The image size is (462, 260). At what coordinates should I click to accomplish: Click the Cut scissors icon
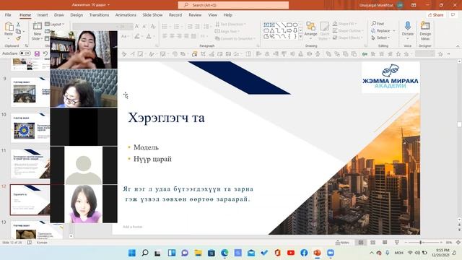pos(18,25)
